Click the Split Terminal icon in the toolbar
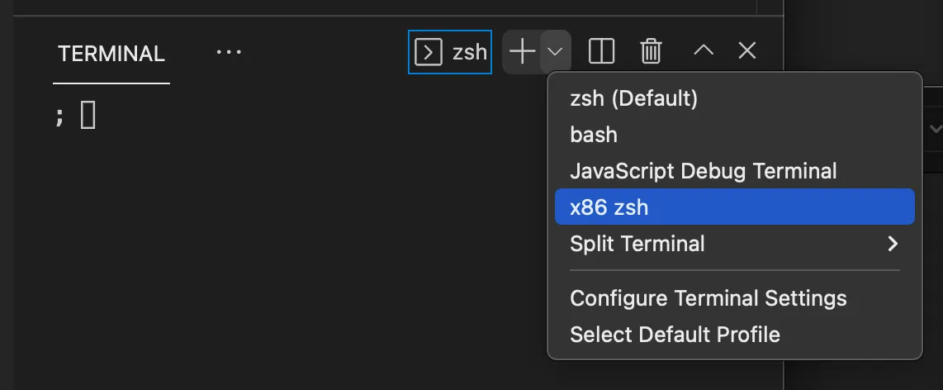Screen dimensions: 943x390 [601, 52]
